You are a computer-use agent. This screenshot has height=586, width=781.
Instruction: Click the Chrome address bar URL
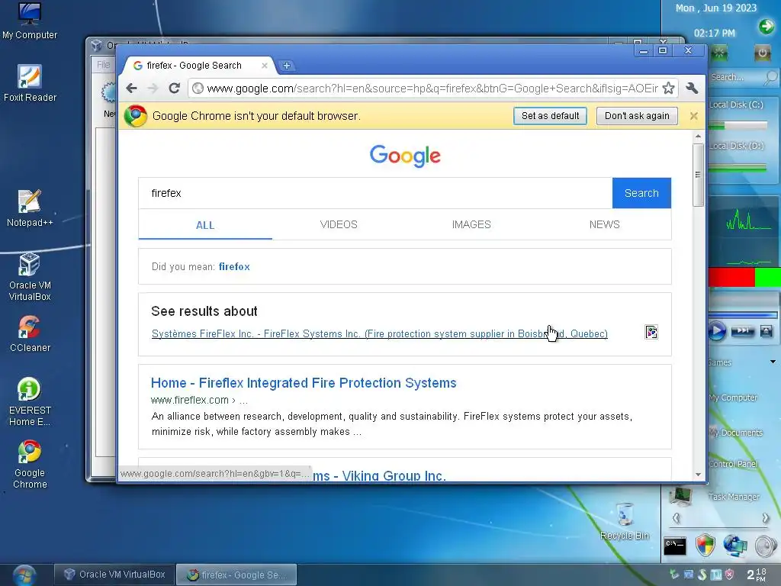coord(432,89)
